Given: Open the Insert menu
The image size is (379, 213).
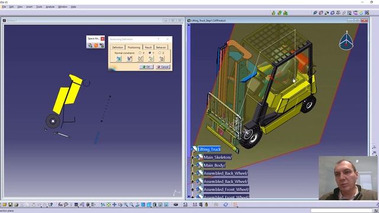Looking at the screenshot, I should (x=29, y=7).
